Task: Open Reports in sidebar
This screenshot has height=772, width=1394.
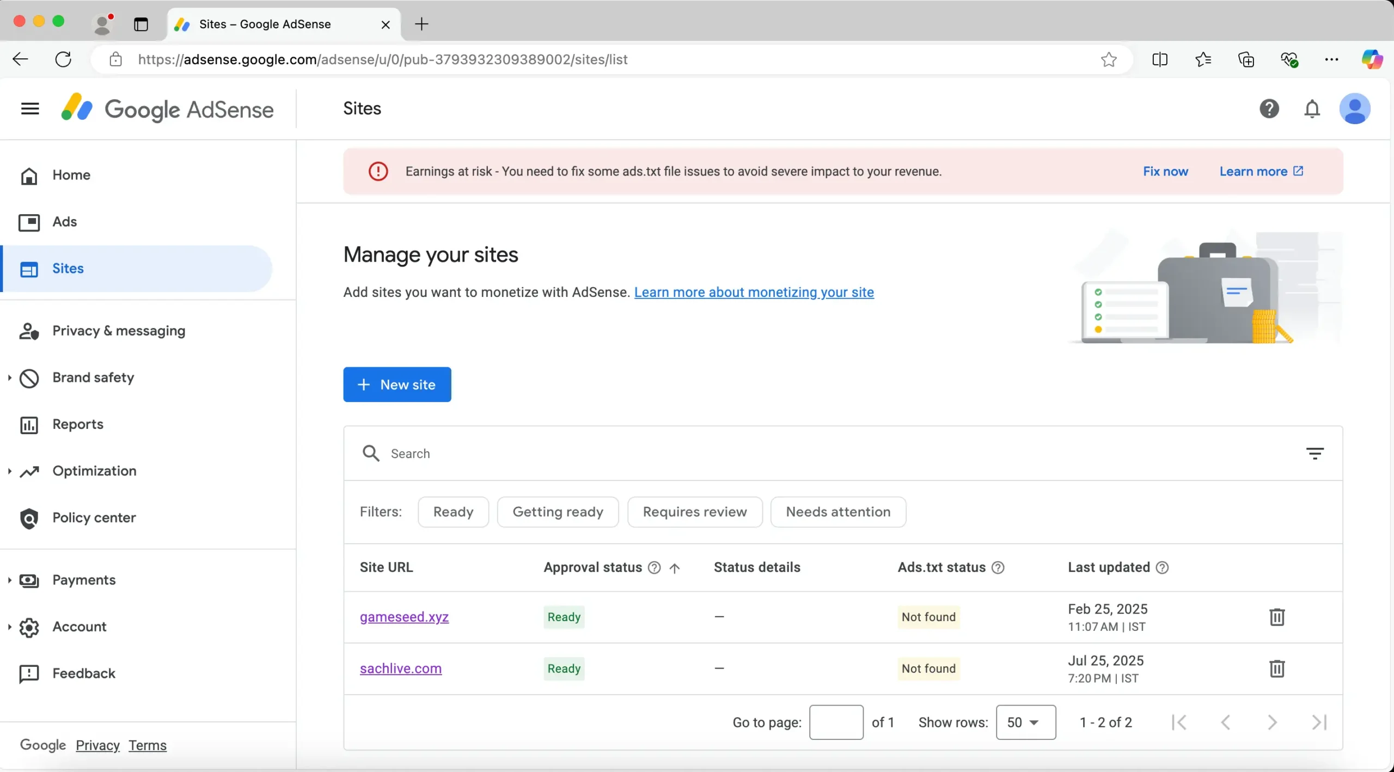Action: point(77,424)
